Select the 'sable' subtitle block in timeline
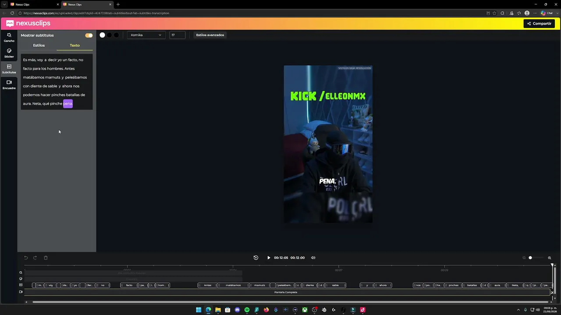This screenshot has height=315, width=561. click(335, 285)
